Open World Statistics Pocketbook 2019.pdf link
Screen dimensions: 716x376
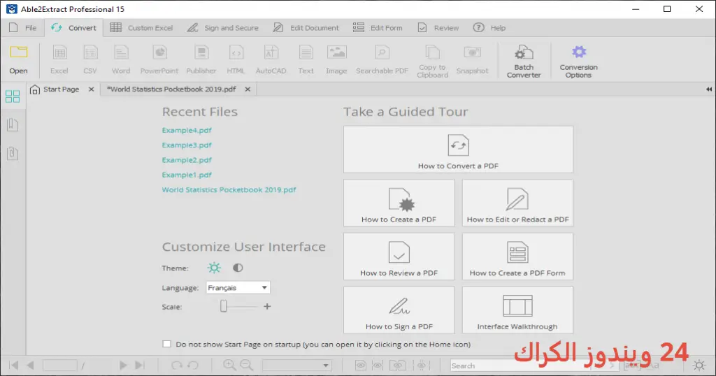pyautogui.click(x=229, y=190)
